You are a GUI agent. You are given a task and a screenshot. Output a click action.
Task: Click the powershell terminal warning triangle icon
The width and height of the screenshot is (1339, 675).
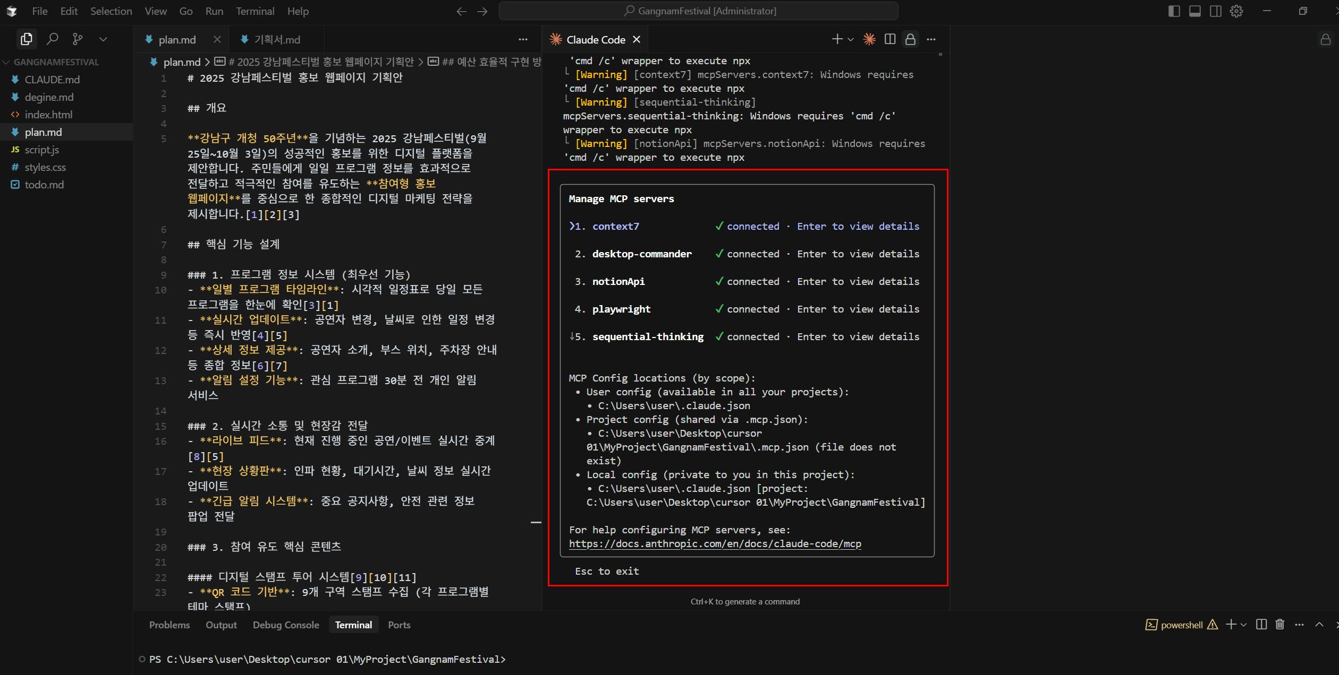(x=1213, y=625)
